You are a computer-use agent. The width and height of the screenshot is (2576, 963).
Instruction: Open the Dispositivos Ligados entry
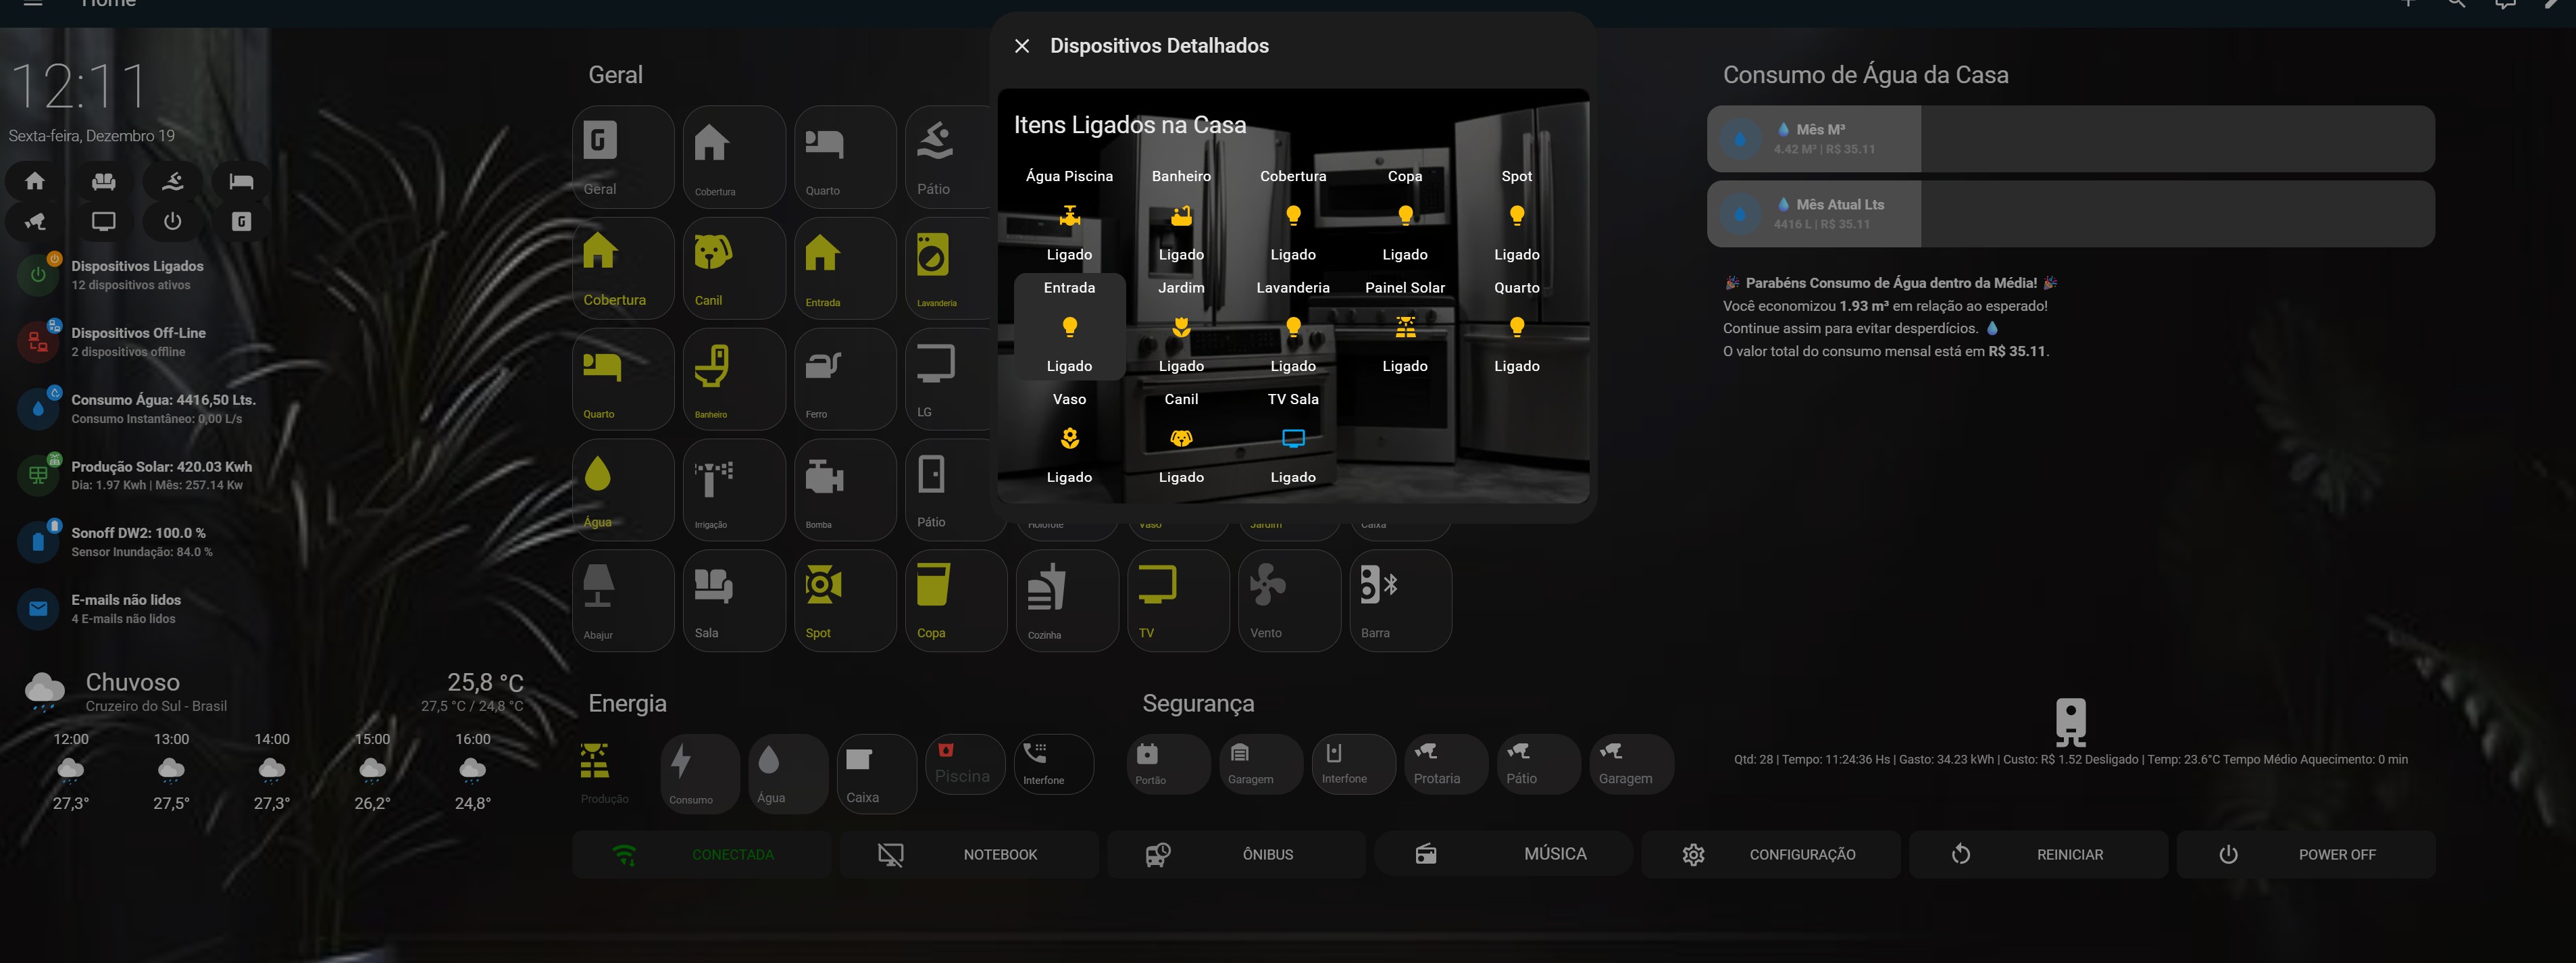[x=137, y=275]
